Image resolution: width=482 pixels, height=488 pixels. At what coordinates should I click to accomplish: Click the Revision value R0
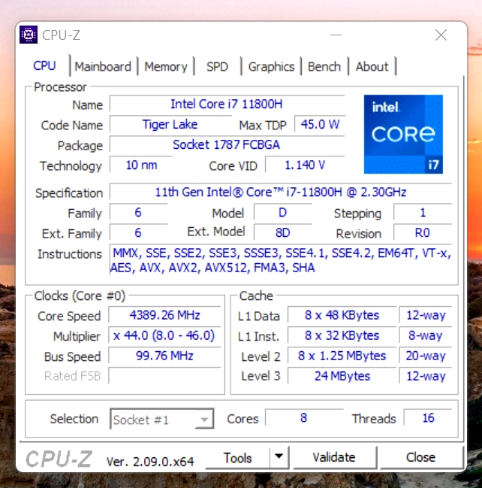pyautogui.click(x=423, y=233)
